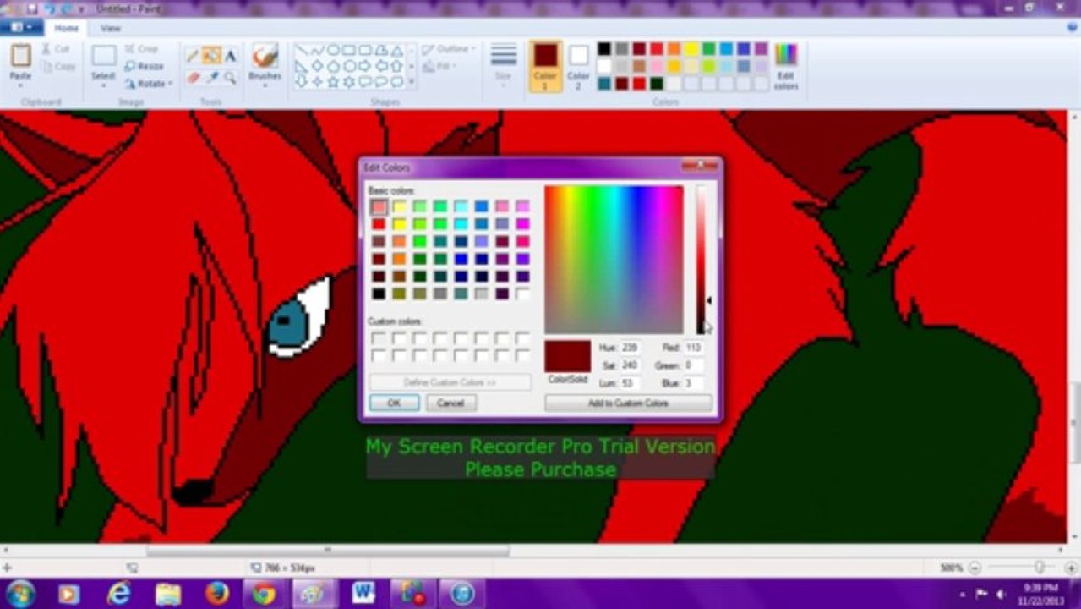Click the purple swatch in ribbon palette
The width and height of the screenshot is (1081, 609).
click(762, 49)
